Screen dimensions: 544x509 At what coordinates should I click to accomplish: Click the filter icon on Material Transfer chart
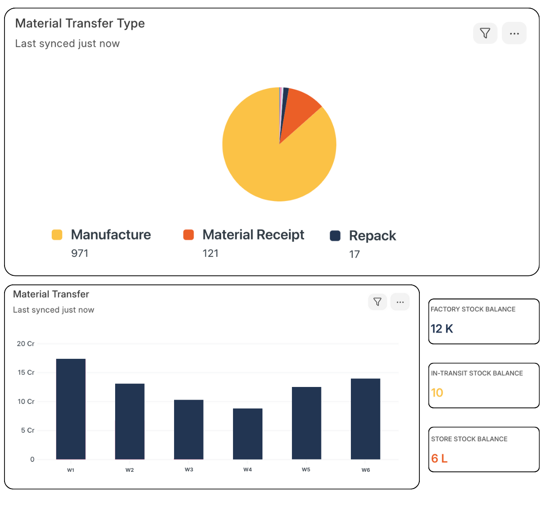(x=377, y=302)
